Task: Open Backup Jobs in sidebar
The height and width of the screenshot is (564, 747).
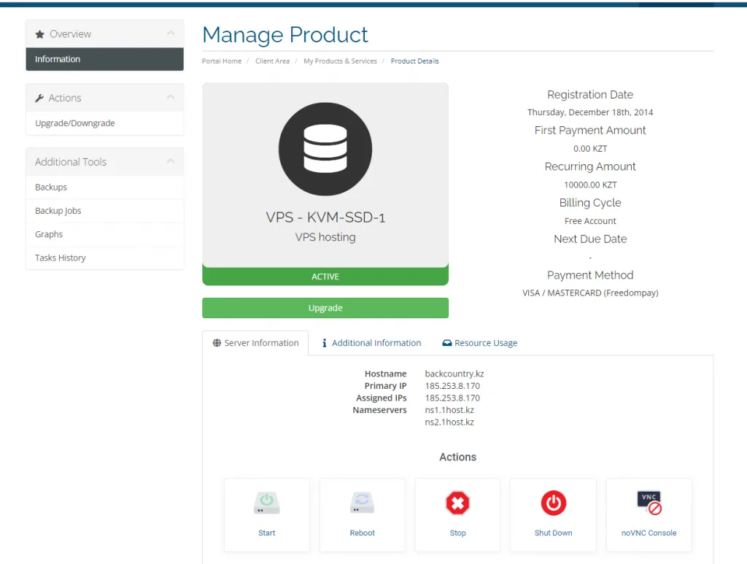Action: (x=105, y=211)
